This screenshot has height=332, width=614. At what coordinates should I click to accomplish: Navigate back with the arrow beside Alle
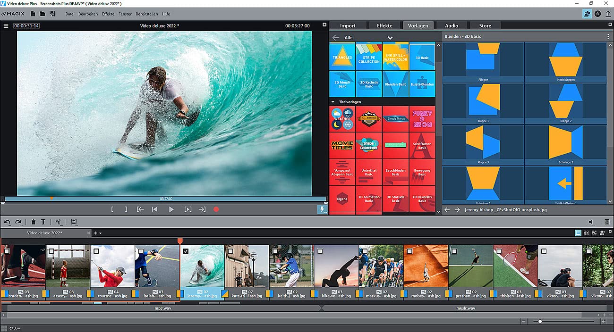click(x=336, y=37)
